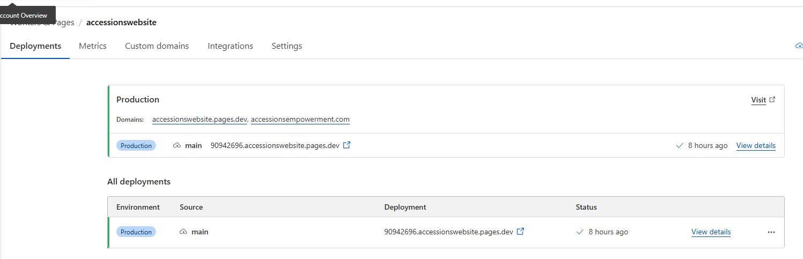Click the cloud upload icon at top right
803x259 pixels.
pyautogui.click(x=799, y=46)
